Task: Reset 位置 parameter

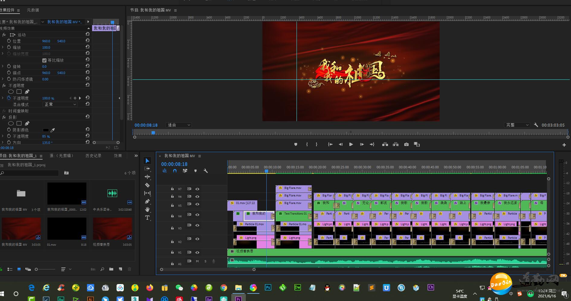Action: pos(88,41)
